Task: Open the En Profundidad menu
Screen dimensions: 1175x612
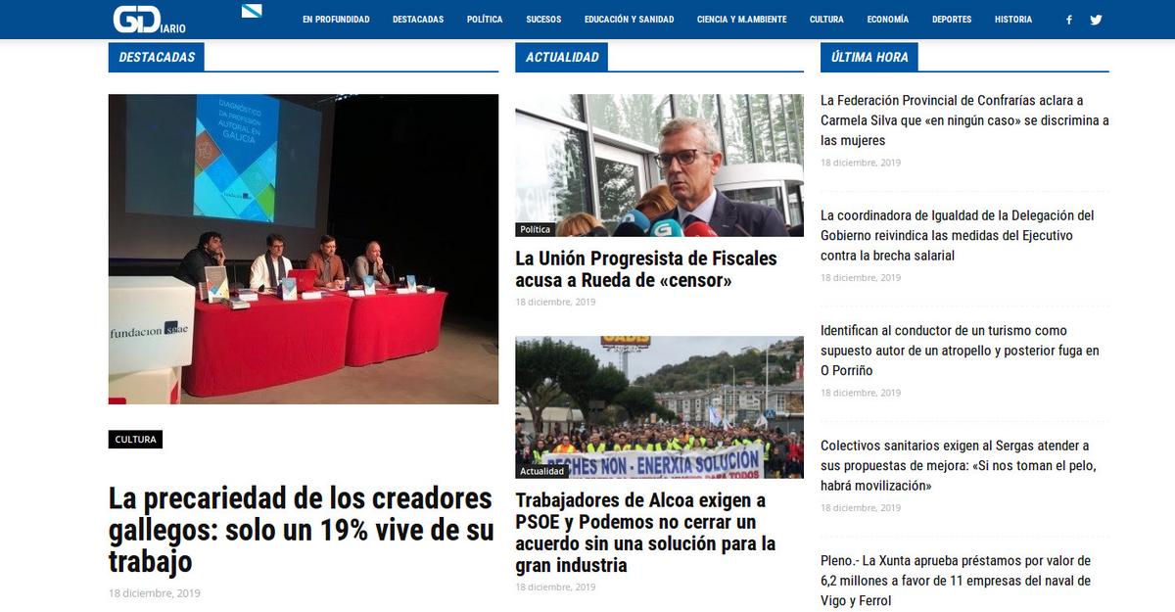Action: point(336,20)
